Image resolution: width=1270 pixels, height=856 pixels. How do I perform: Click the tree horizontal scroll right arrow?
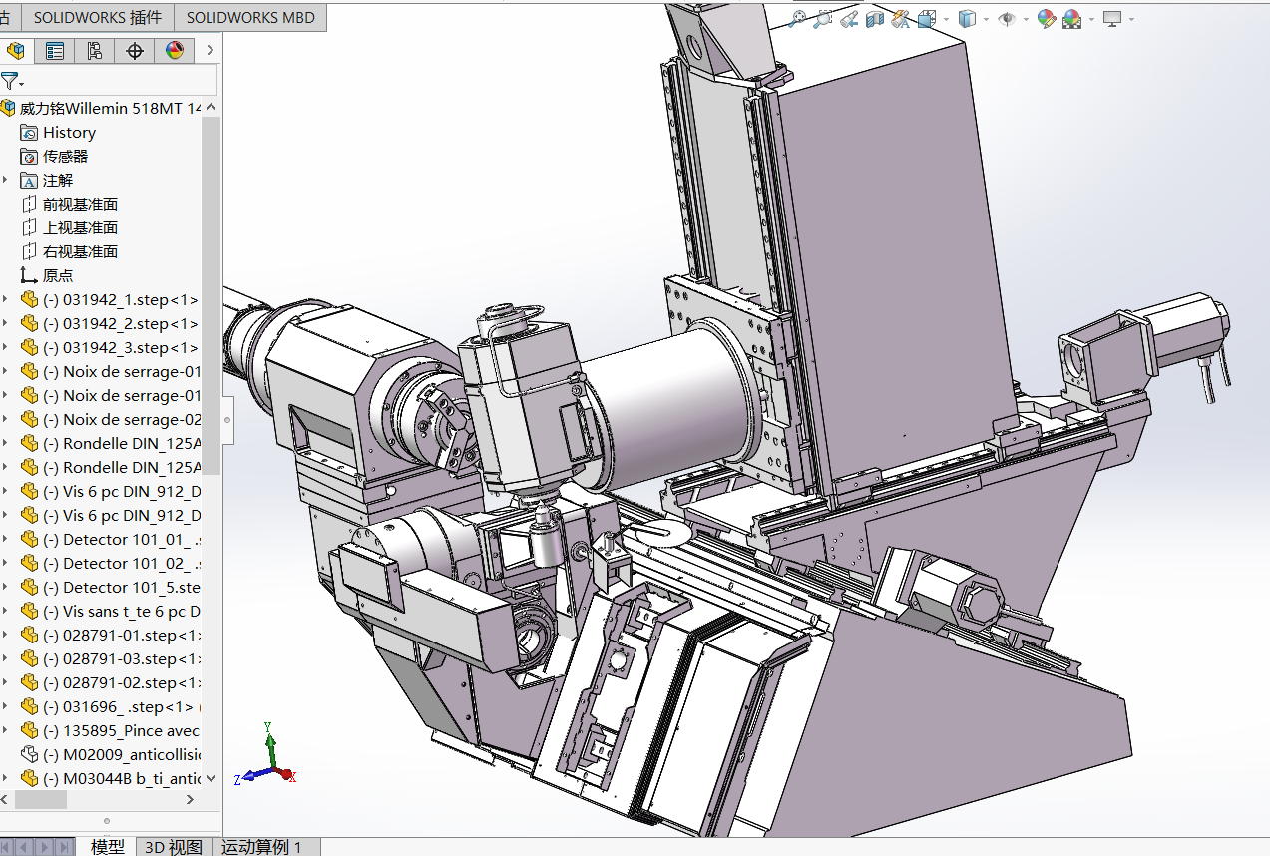point(192,800)
